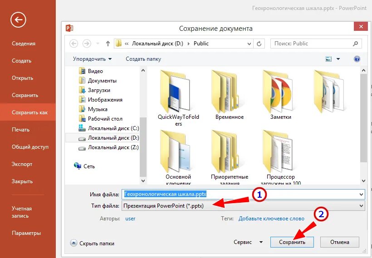Open the QuickWayToFolders folder

coord(178,98)
